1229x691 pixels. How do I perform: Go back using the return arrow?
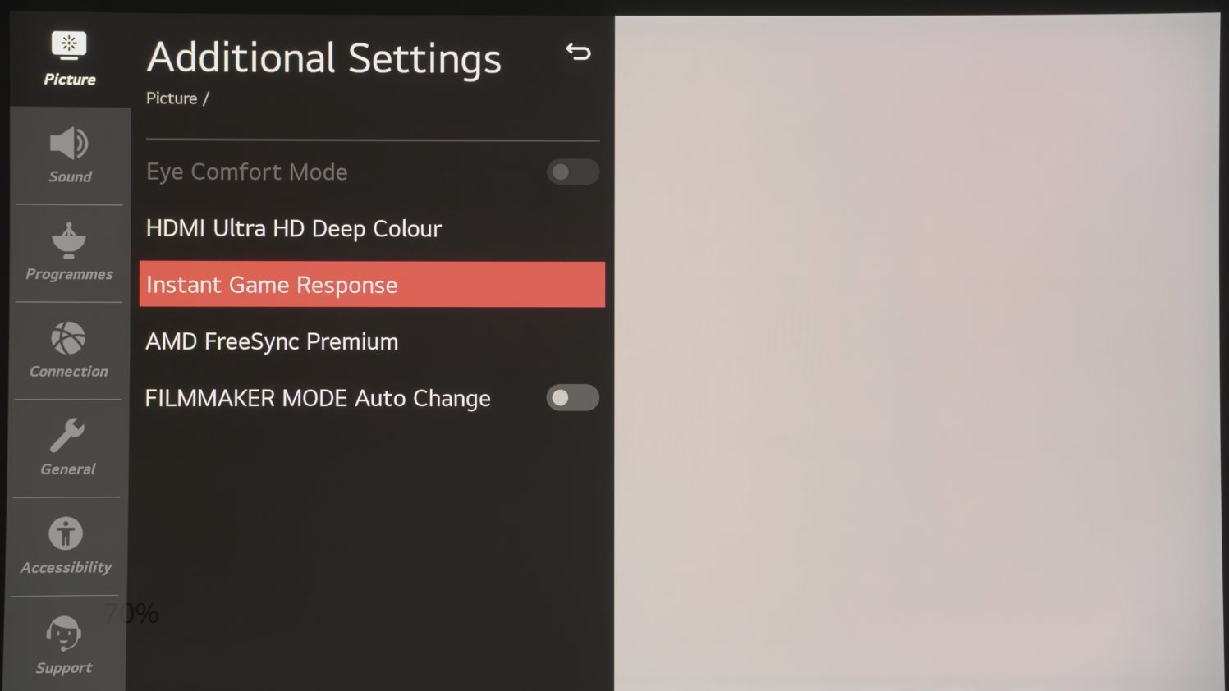pos(578,53)
